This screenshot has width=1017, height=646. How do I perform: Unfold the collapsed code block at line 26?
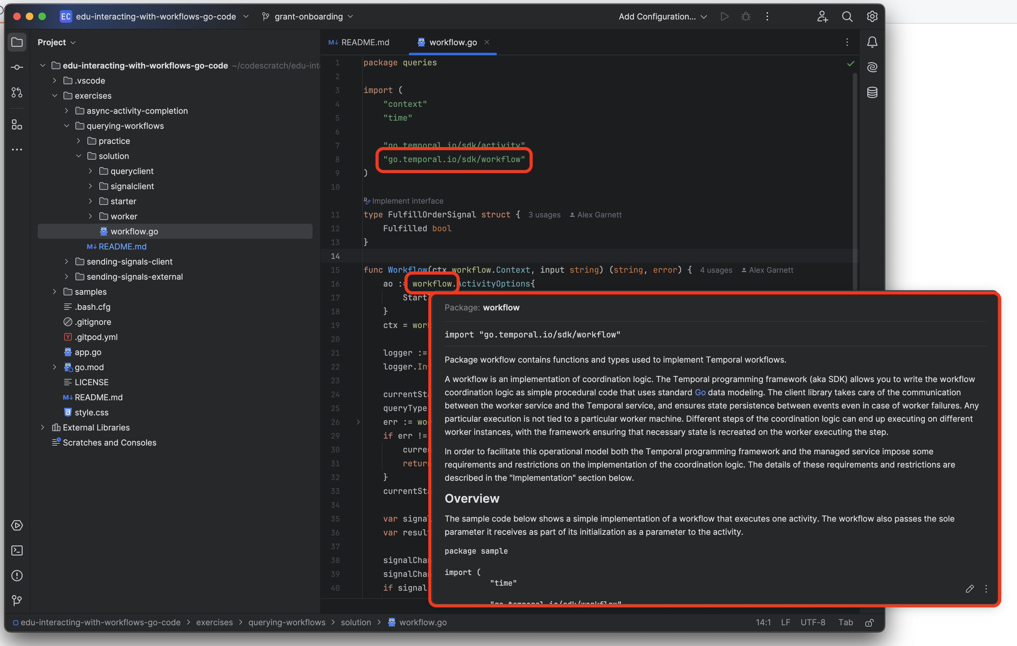click(x=358, y=422)
